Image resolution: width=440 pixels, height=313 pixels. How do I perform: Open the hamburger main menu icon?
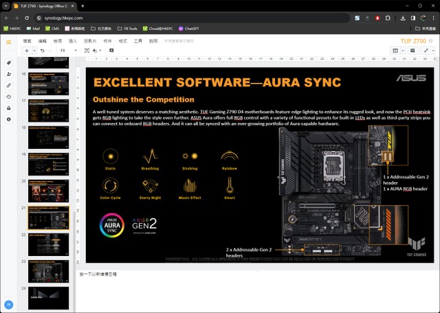pos(9,43)
